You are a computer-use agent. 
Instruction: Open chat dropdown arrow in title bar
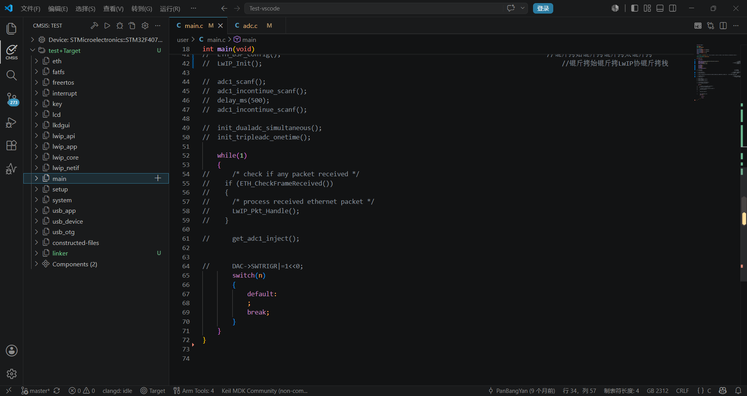click(x=523, y=8)
